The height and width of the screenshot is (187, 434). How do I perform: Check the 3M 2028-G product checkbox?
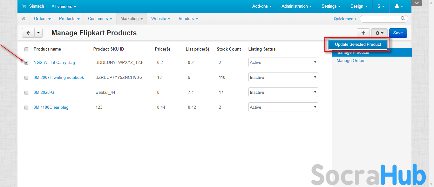[x=26, y=93]
